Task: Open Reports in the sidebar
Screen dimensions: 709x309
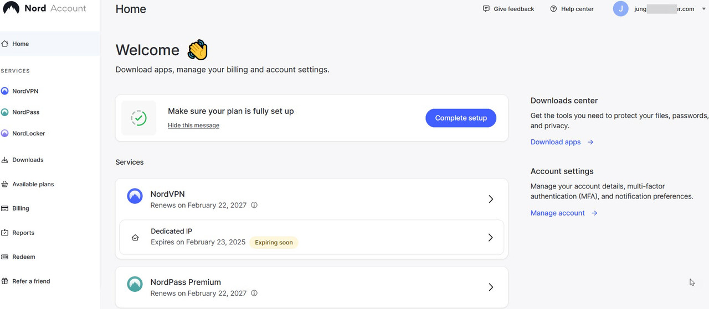Action: coord(23,233)
